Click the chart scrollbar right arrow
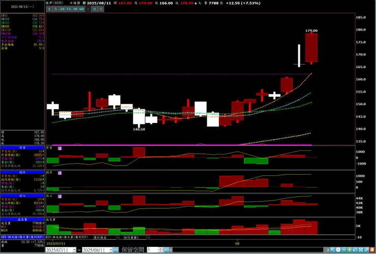This screenshot has height=254, width=376. click(328, 250)
